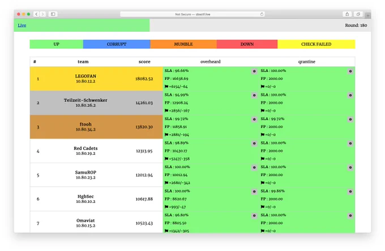Click the Safari back arrow
385x251 pixels.
pyautogui.click(x=36, y=14)
